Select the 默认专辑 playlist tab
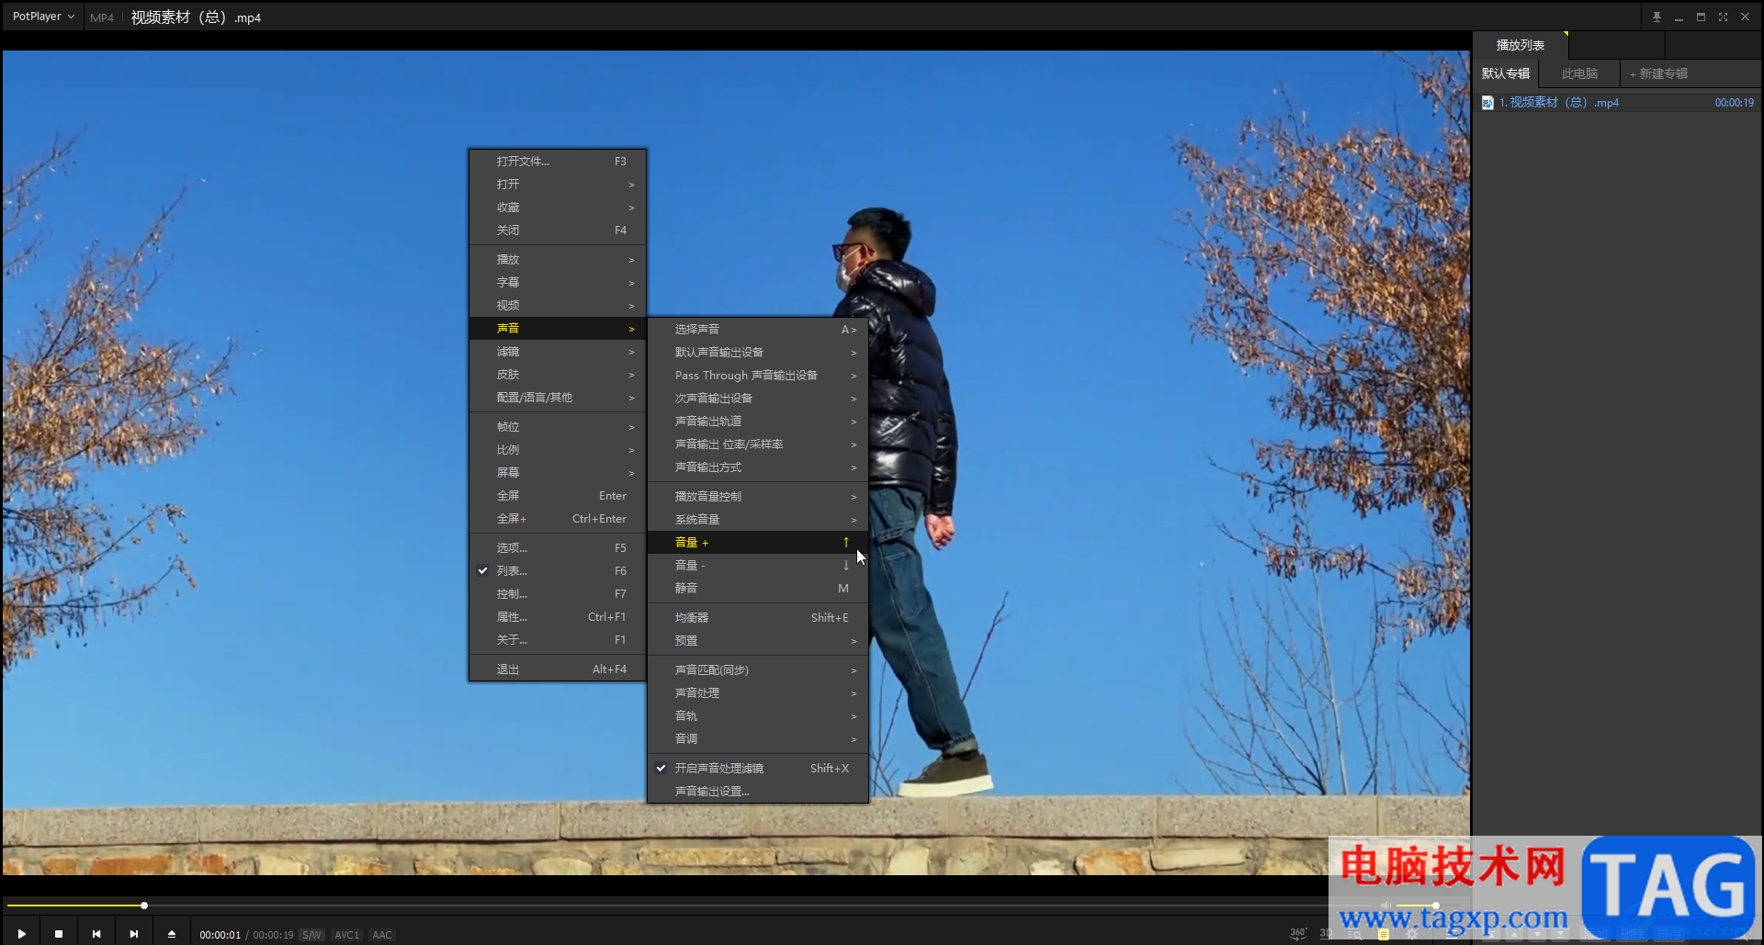This screenshot has width=1764, height=945. [1506, 73]
